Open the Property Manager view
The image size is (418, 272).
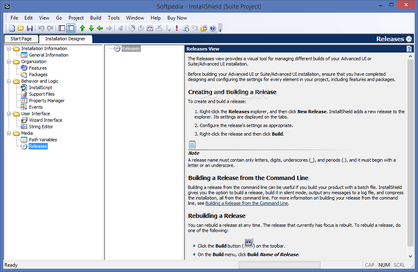tap(47, 101)
